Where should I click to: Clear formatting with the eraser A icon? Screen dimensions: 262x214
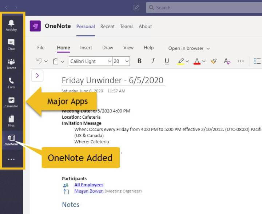tap(227, 61)
